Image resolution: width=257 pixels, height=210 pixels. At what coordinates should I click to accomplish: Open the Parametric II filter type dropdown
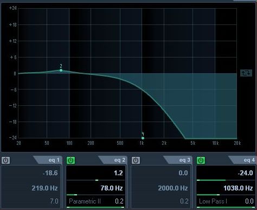tap(85, 201)
